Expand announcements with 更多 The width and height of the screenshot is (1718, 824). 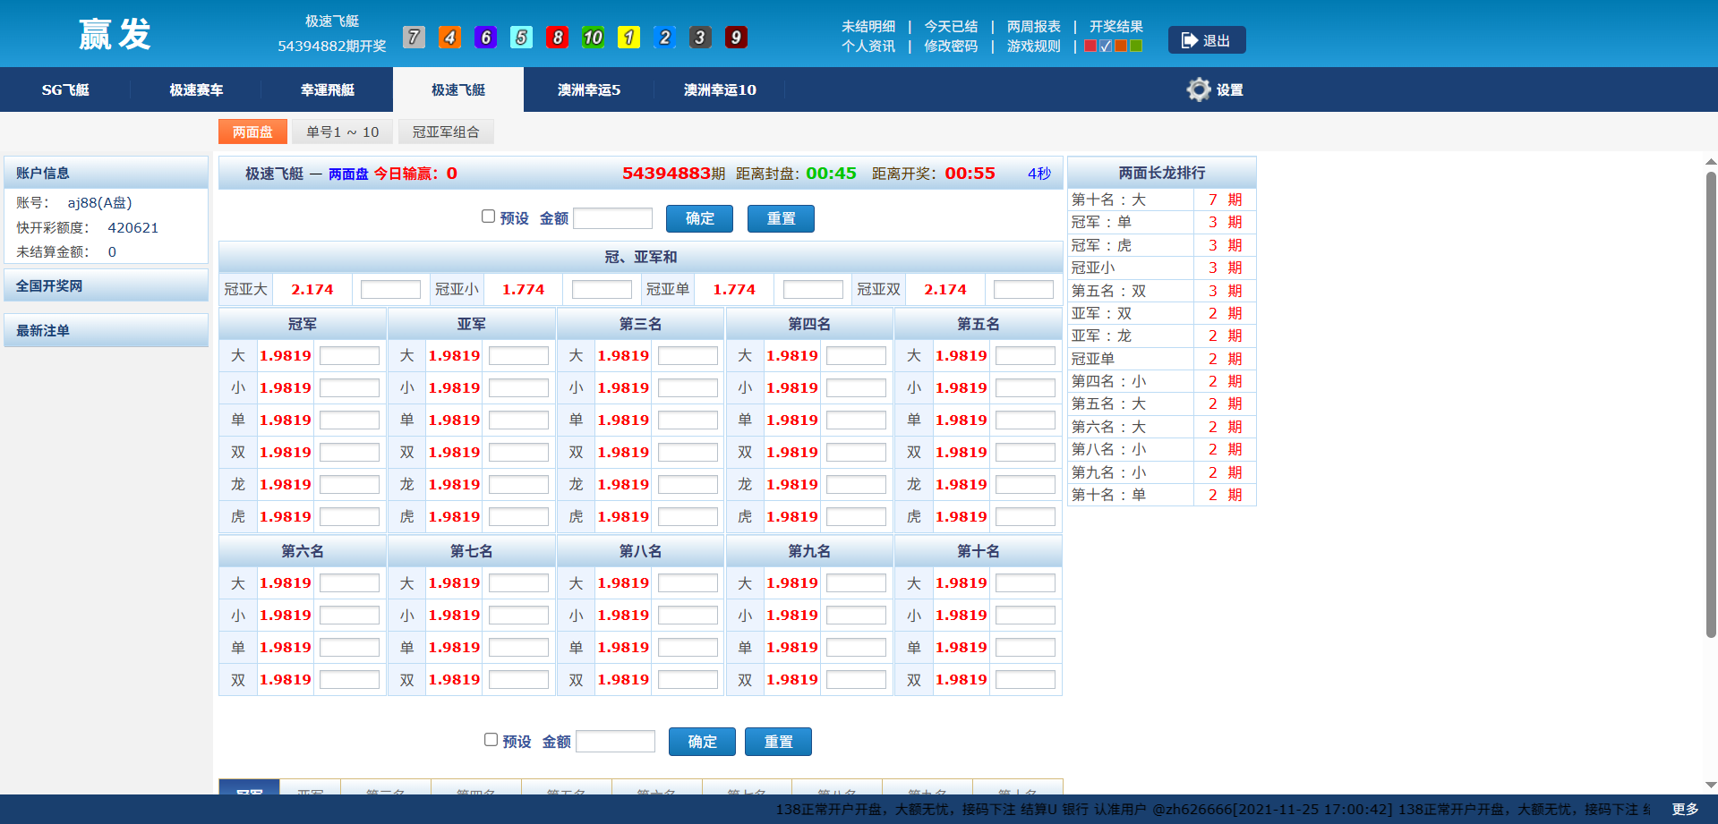click(x=1685, y=809)
